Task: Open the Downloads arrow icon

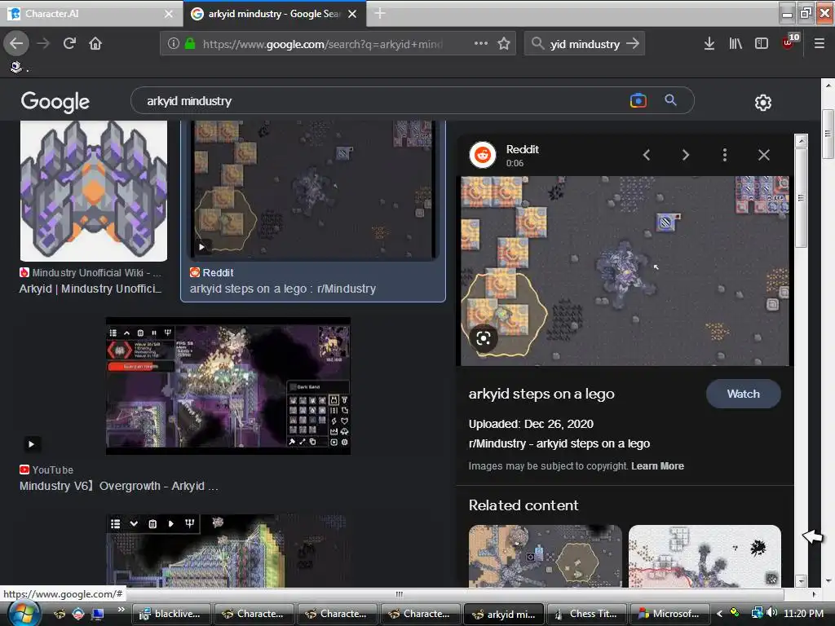Action: (709, 44)
